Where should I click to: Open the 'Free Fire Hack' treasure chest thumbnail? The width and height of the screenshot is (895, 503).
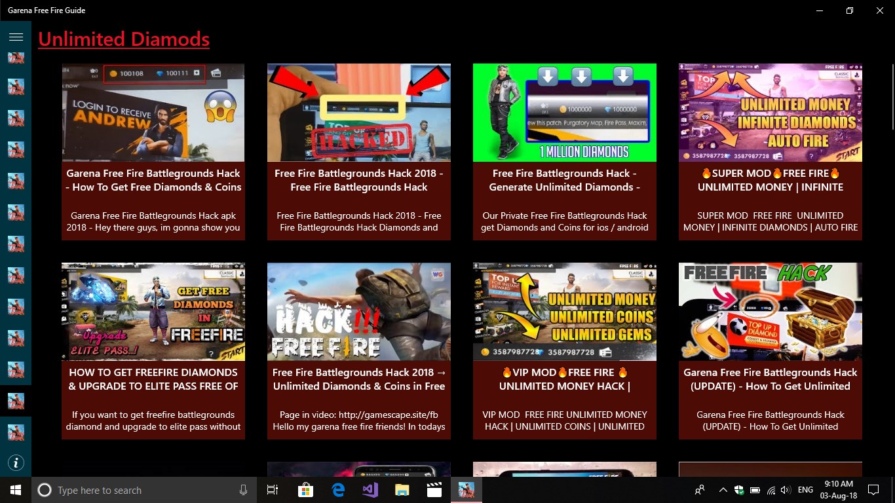pos(771,312)
